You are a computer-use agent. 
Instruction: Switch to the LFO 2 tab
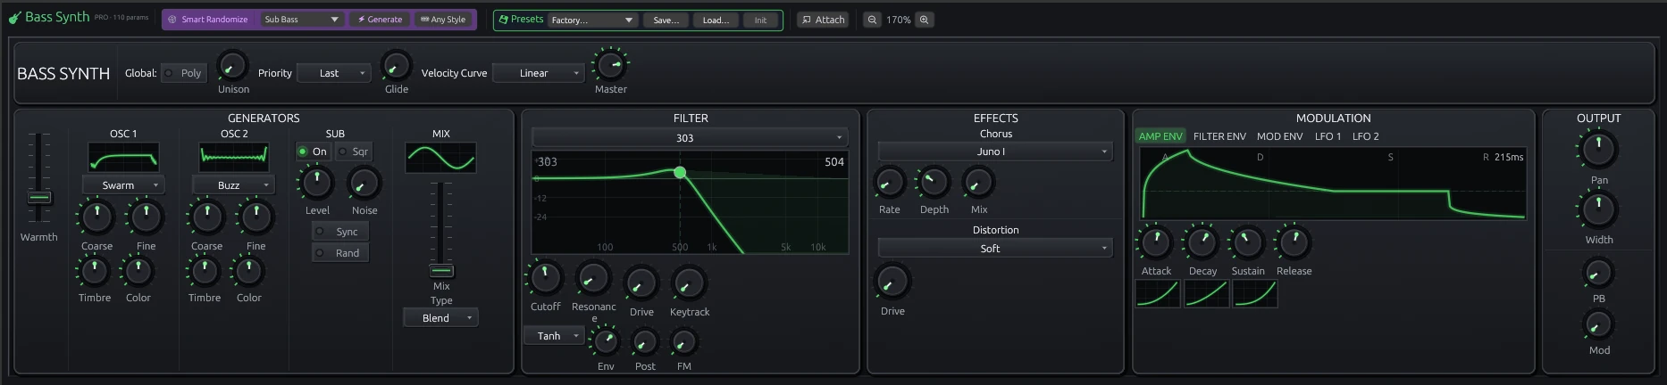point(1365,136)
